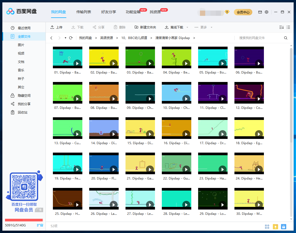
Task: Switch to 我的网盘 tab
Action: pos(58,12)
